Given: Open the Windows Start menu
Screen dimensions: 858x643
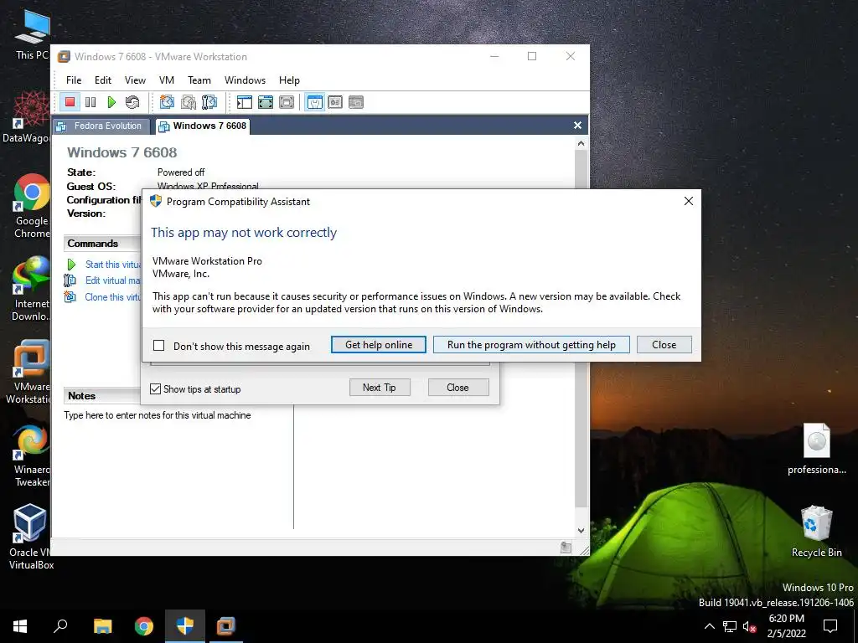Looking at the screenshot, I should tap(20, 626).
